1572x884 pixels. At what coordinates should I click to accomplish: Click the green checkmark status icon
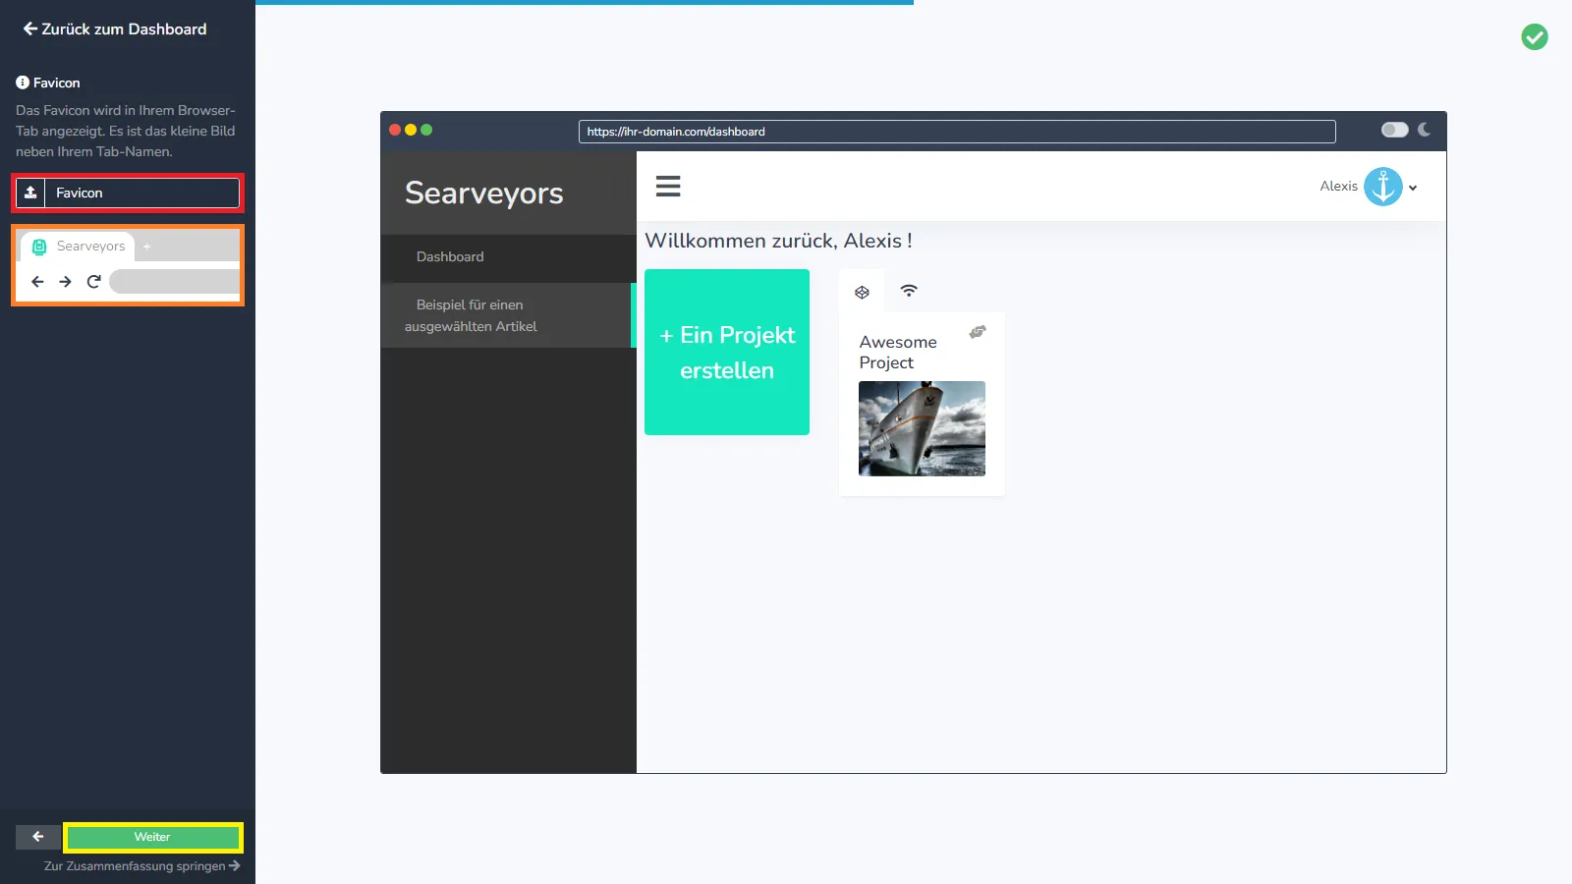point(1535,37)
